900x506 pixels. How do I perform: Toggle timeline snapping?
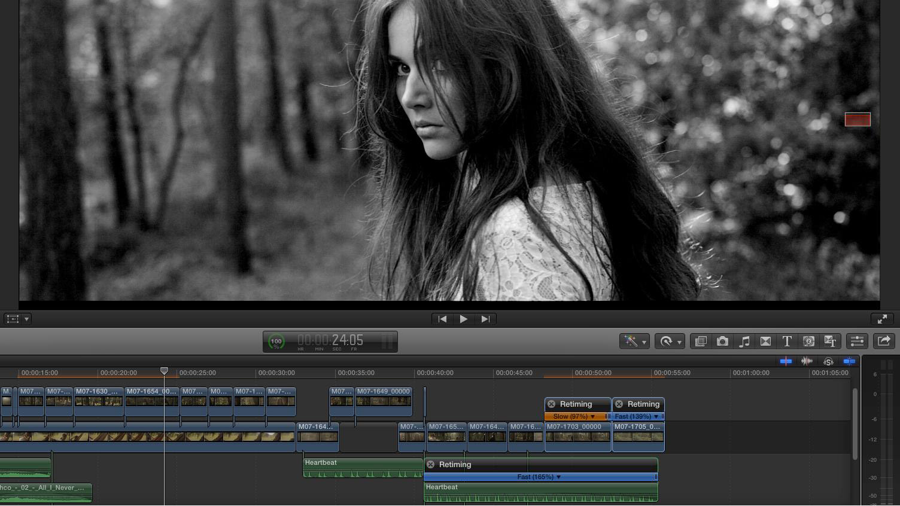(849, 361)
